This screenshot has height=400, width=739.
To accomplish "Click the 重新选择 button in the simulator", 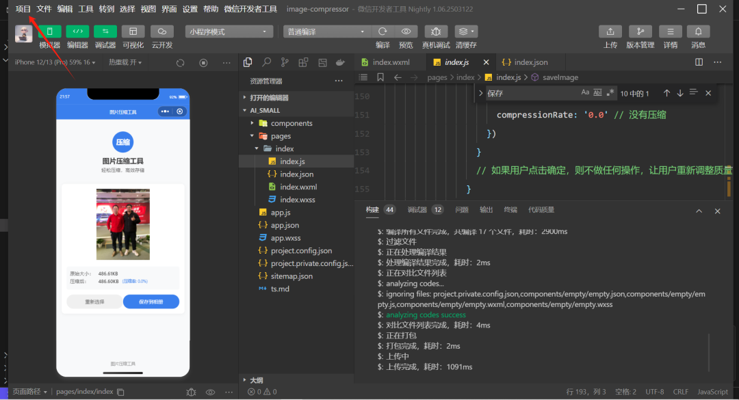I will pos(94,302).
